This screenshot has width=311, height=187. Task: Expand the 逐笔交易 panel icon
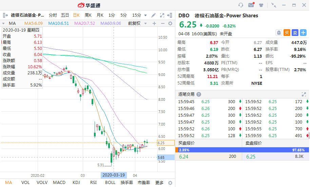point(304,94)
